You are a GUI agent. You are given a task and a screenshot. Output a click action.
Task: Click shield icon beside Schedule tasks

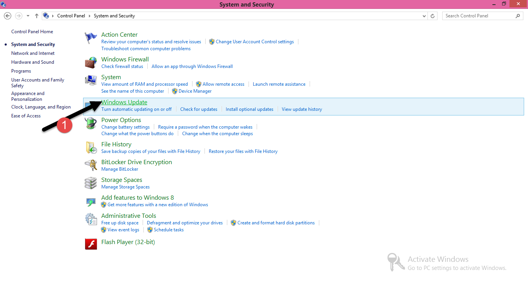tap(150, 230)
